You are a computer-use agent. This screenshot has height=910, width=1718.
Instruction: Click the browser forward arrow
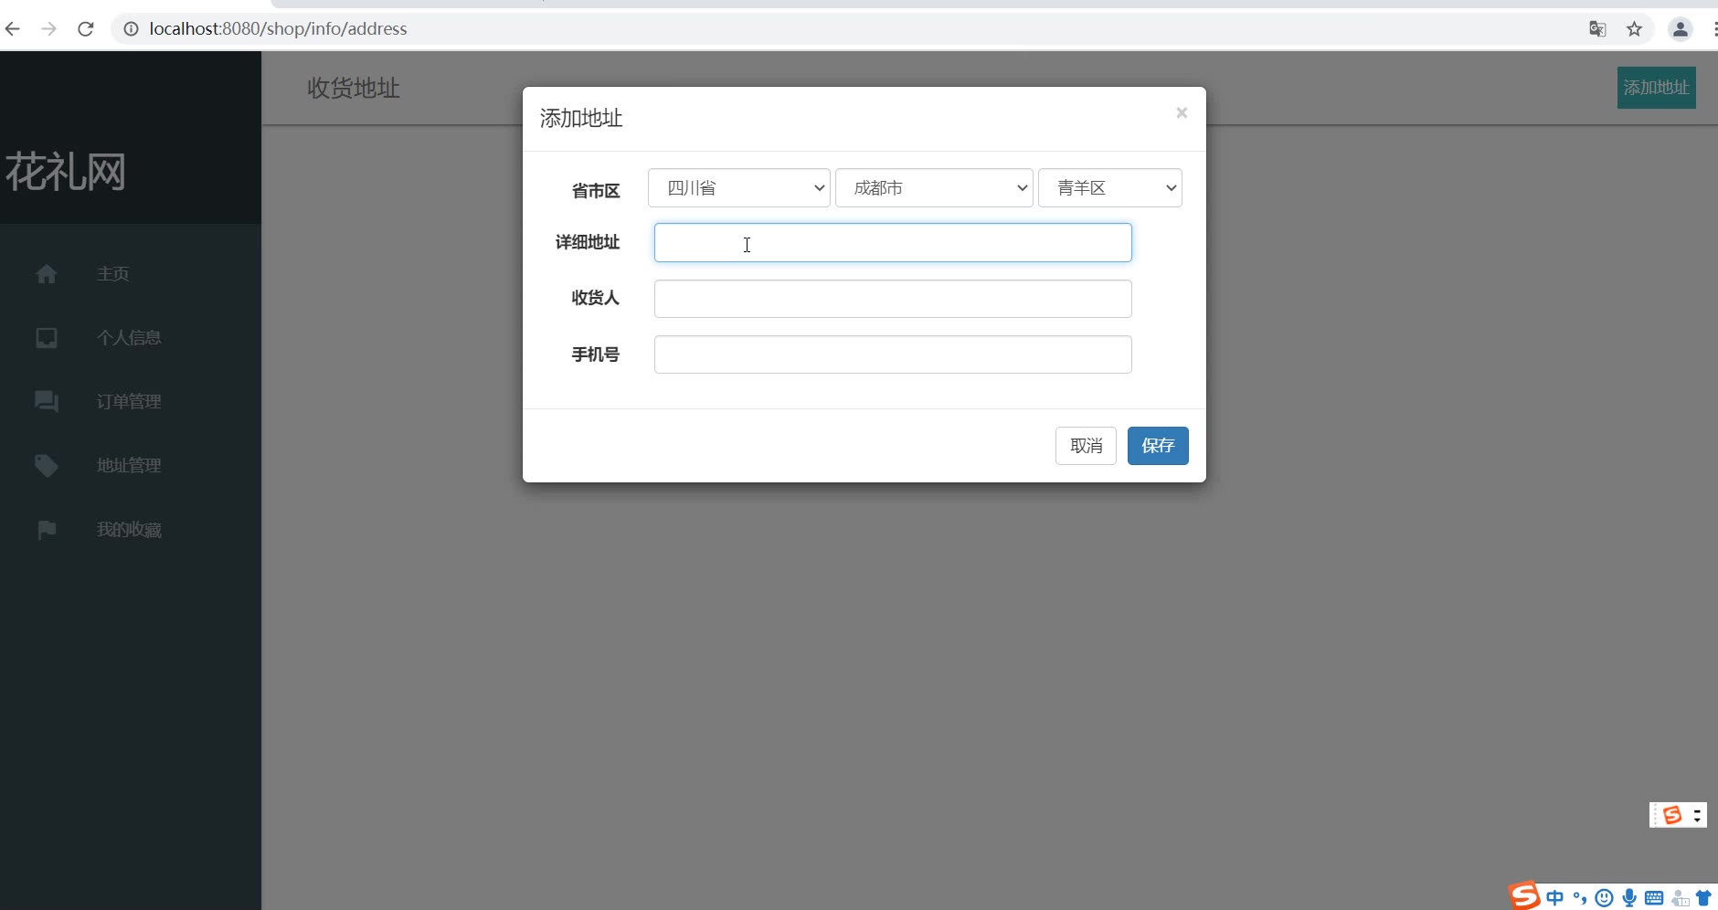(49, 29)
